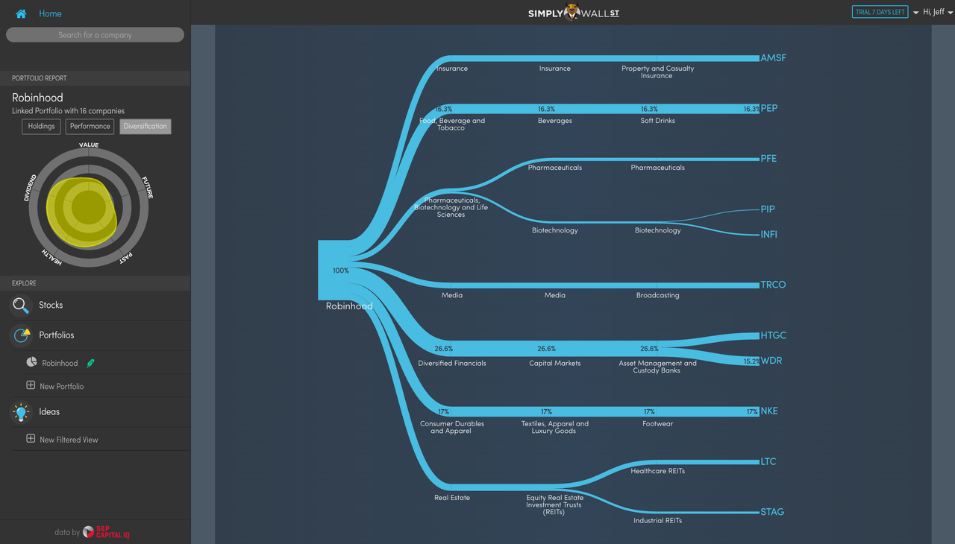This screenshot has height=544, width=955.
Task: Click the Ideas lightbulb icon
Action: (21, 412)
